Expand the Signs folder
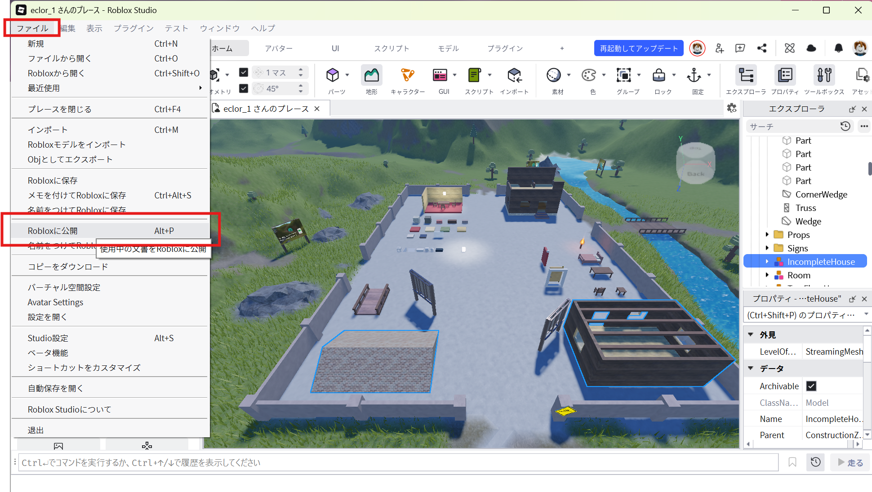This screenshot has height=492, width=872. pyautogui.click(x=767, y=248)
